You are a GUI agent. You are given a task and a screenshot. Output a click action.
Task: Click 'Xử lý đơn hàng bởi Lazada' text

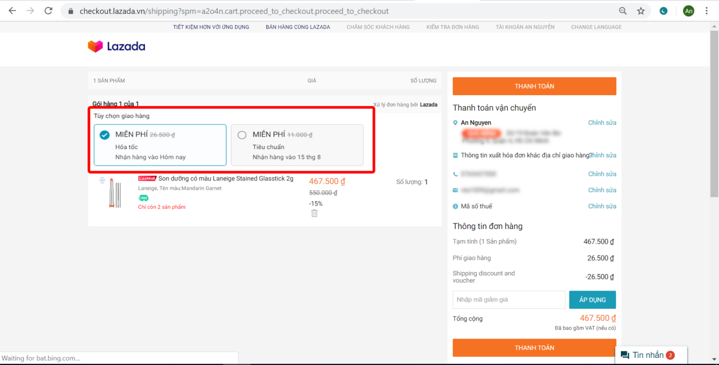click(x=405, y=104)
